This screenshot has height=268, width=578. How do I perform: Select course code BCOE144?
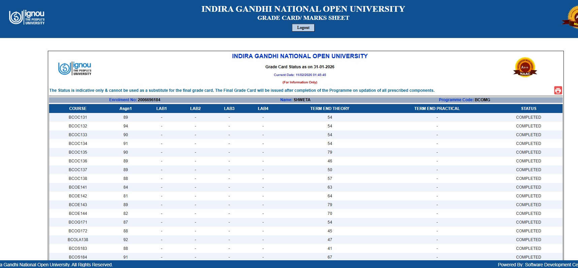(78, 214)
